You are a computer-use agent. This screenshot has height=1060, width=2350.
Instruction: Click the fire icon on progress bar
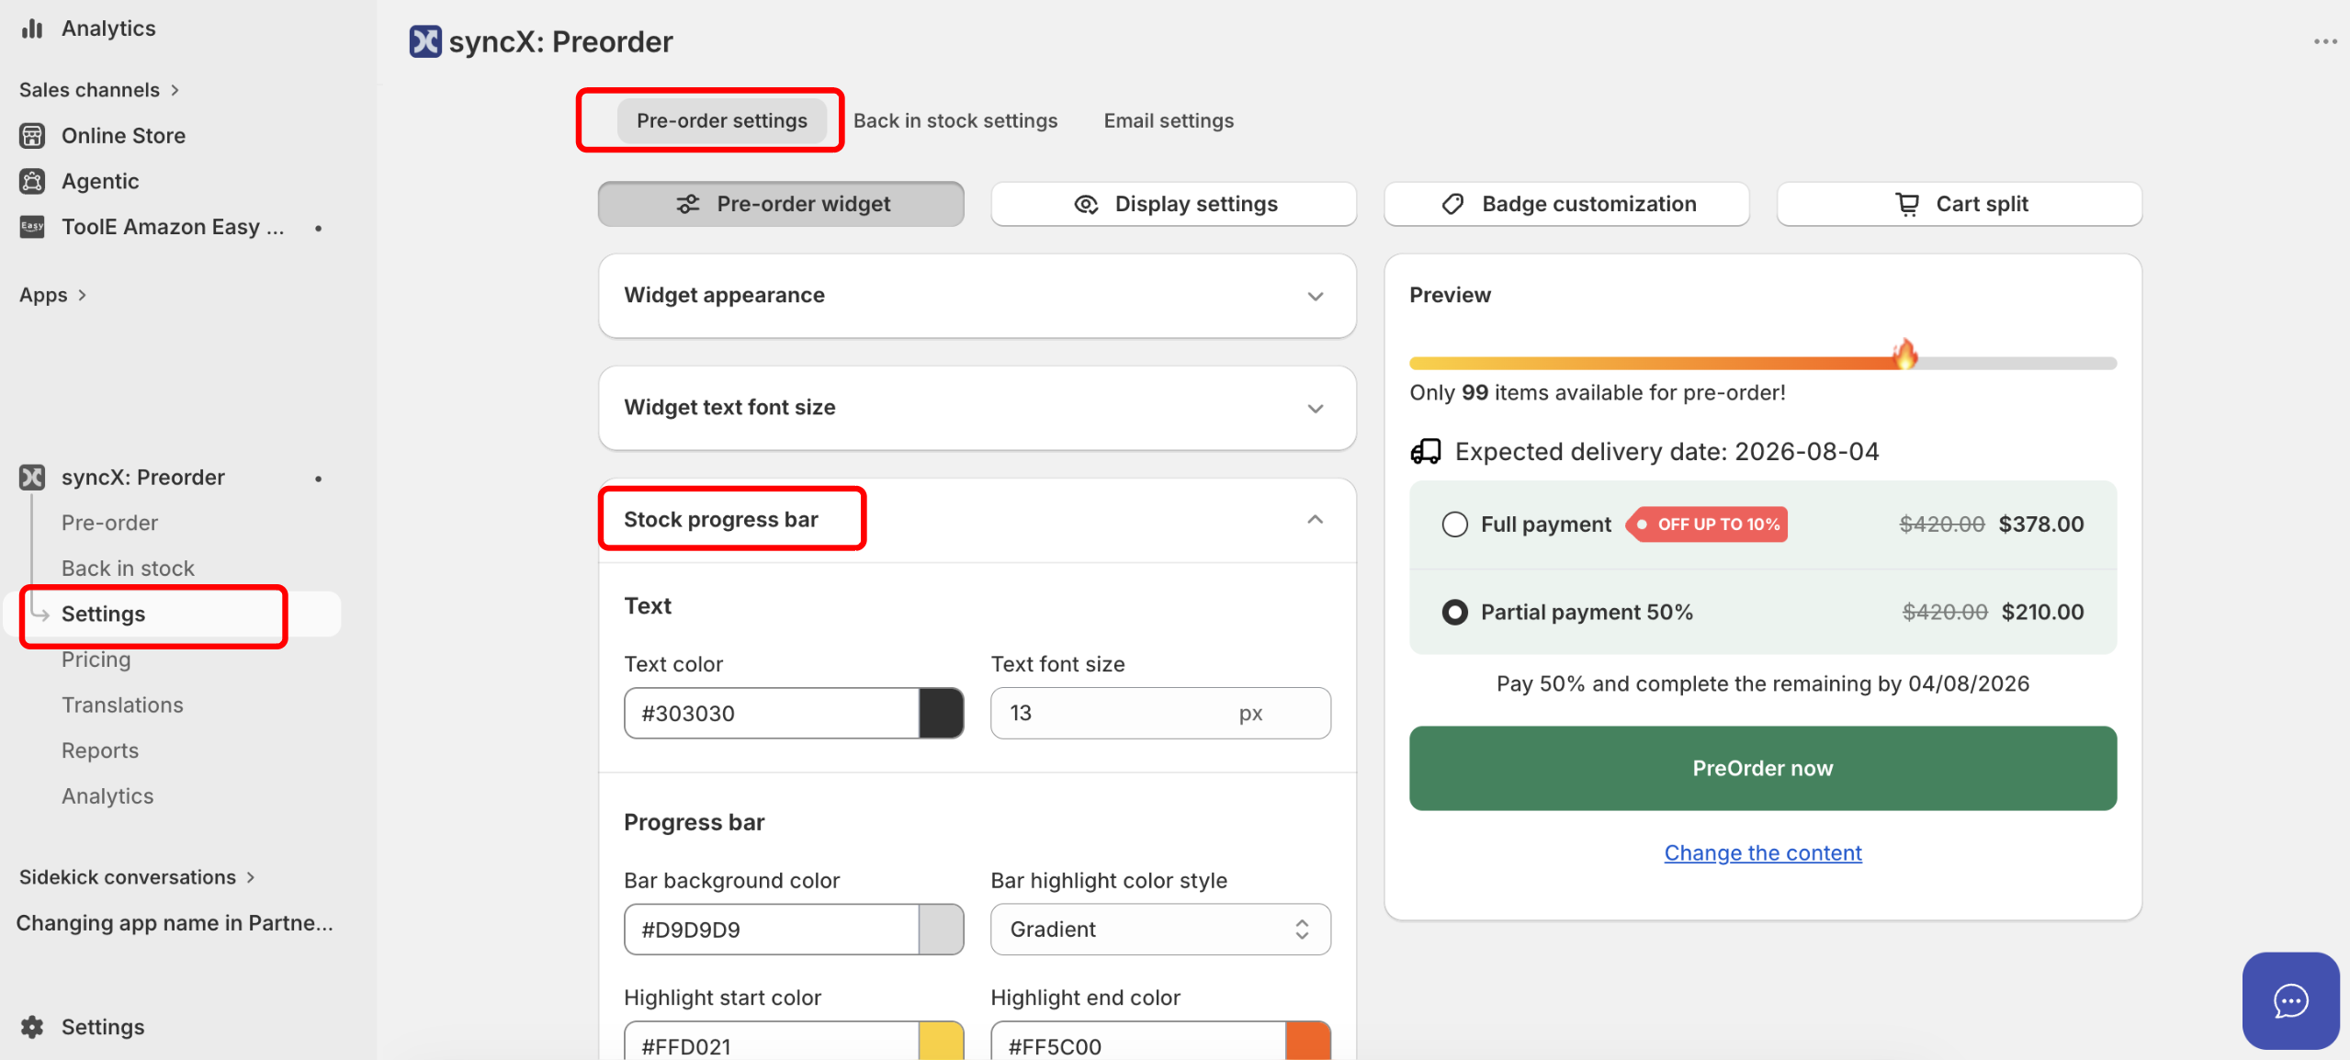[x=1905, y=354]
